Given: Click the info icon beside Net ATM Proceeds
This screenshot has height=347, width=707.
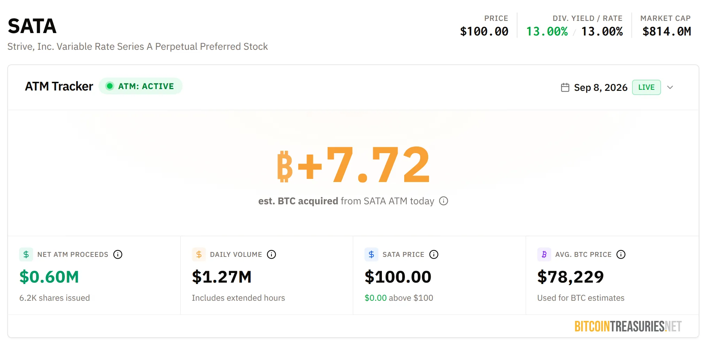Looking at the screenshot, I should (118, 254).
